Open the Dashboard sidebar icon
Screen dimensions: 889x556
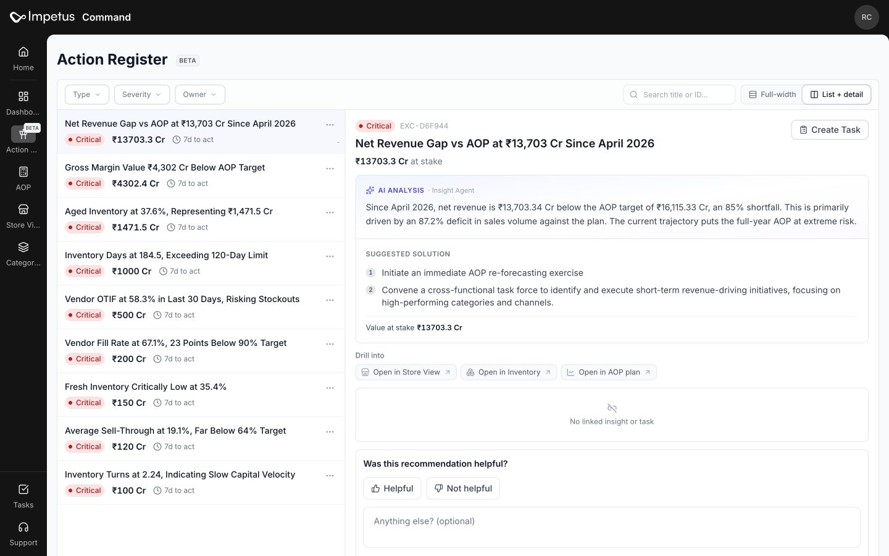[23, 96]
